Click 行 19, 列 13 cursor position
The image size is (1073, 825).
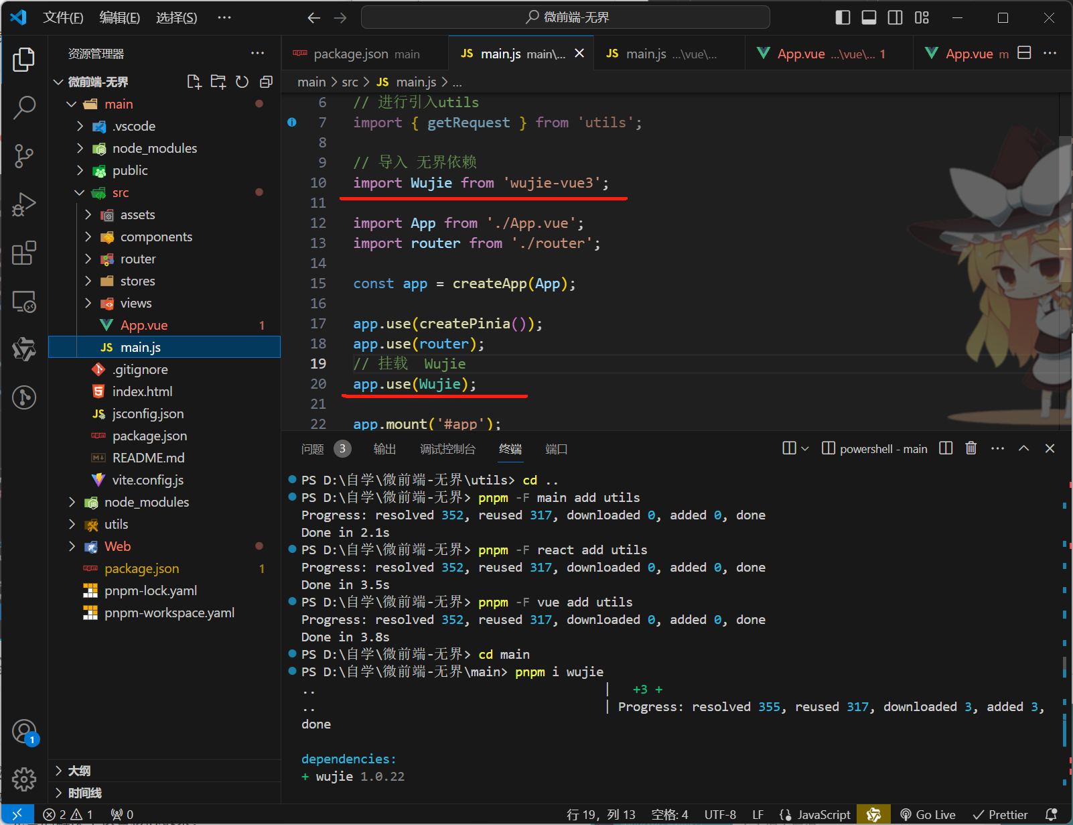(x=601, y=814)
